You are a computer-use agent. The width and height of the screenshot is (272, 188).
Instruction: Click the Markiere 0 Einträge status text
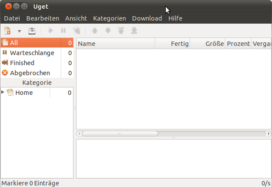(x=30, y=183)
